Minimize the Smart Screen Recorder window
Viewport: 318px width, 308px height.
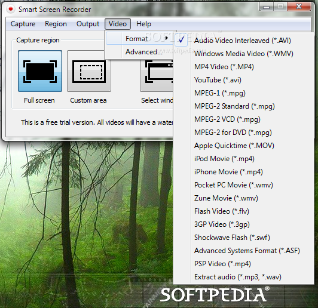point(266,7)
